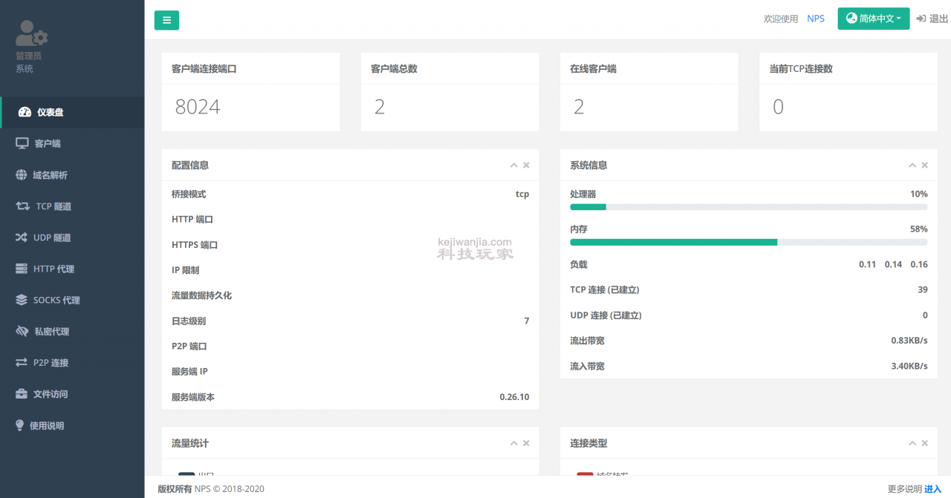
Task: Click the UDP 隧道 shuffle icon
Action: click(22, 237)
